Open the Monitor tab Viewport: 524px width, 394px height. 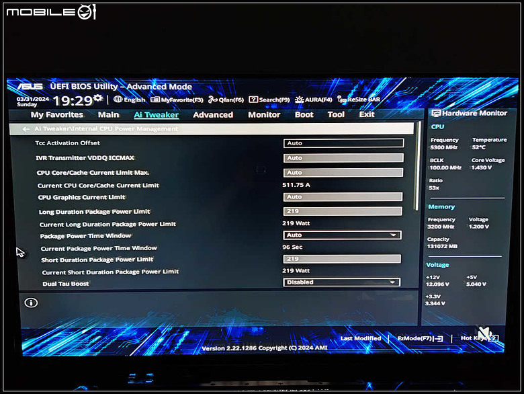(264, 115)
